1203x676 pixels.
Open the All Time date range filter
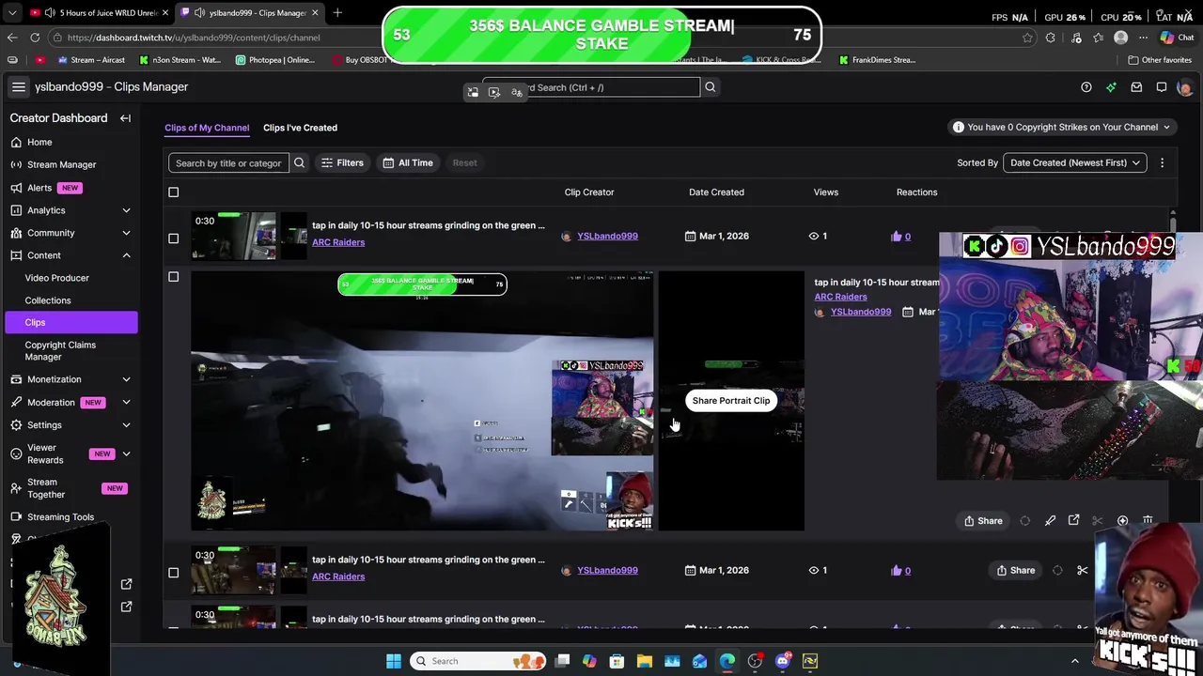tap(408, 162)
